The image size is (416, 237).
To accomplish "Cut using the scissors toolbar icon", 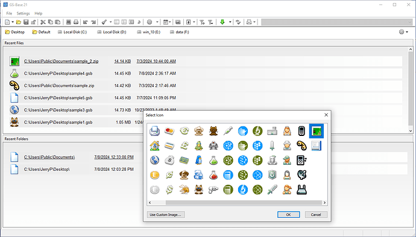I will coord(43,22).
